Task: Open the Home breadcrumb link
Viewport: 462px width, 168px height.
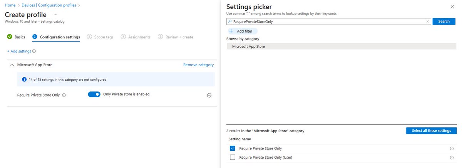Action: [x=10, y=5]
